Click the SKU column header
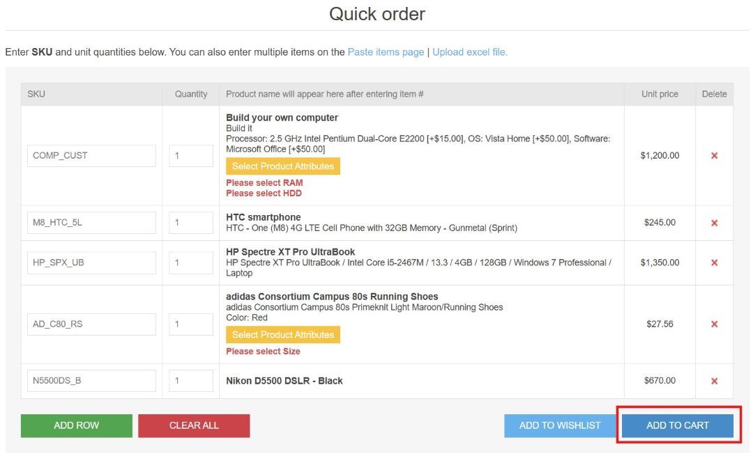 (x=36, y=94)
